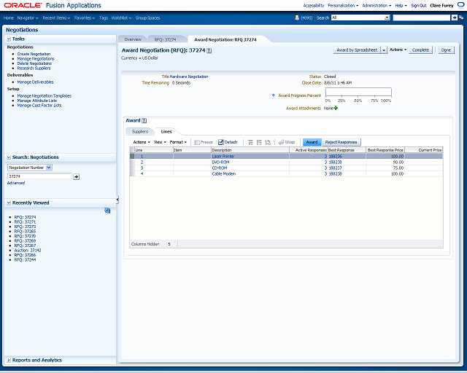
Task: Detach the lines table
Action: pyautogui.click(x=228, y=142)
